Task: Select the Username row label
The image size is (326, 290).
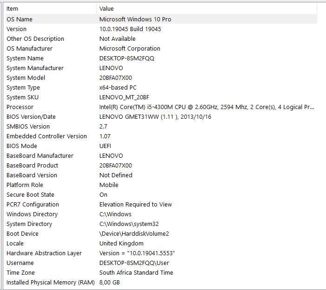Action: pyautogui.click(x=20, y=264)
